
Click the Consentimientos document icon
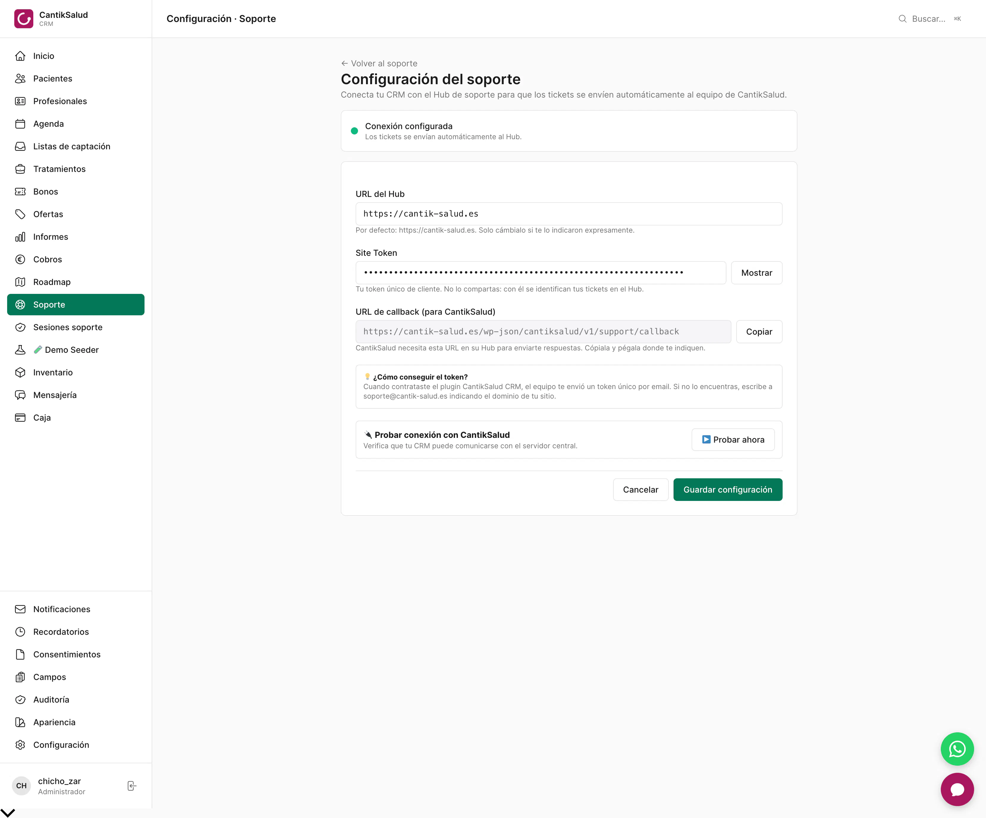(x=20, y=654)
